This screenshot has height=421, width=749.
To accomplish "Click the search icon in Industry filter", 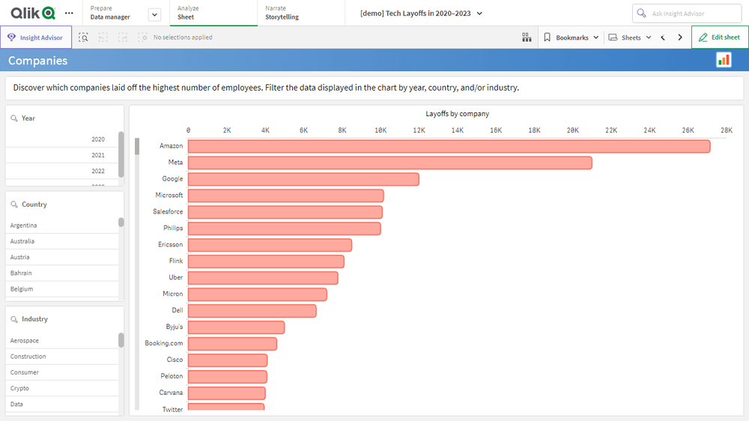I will [x=14, y=319].
